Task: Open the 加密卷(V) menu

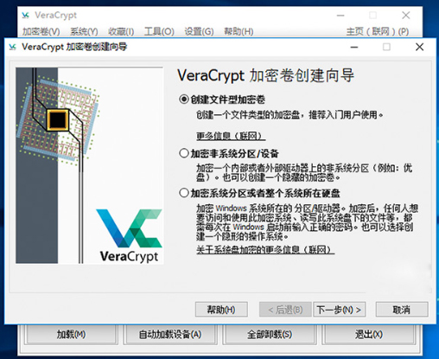Action: tap(41, 31)
